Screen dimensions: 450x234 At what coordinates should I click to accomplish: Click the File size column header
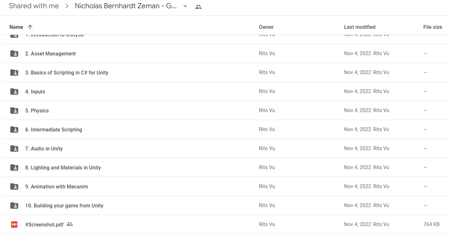[x=433, y=27]
